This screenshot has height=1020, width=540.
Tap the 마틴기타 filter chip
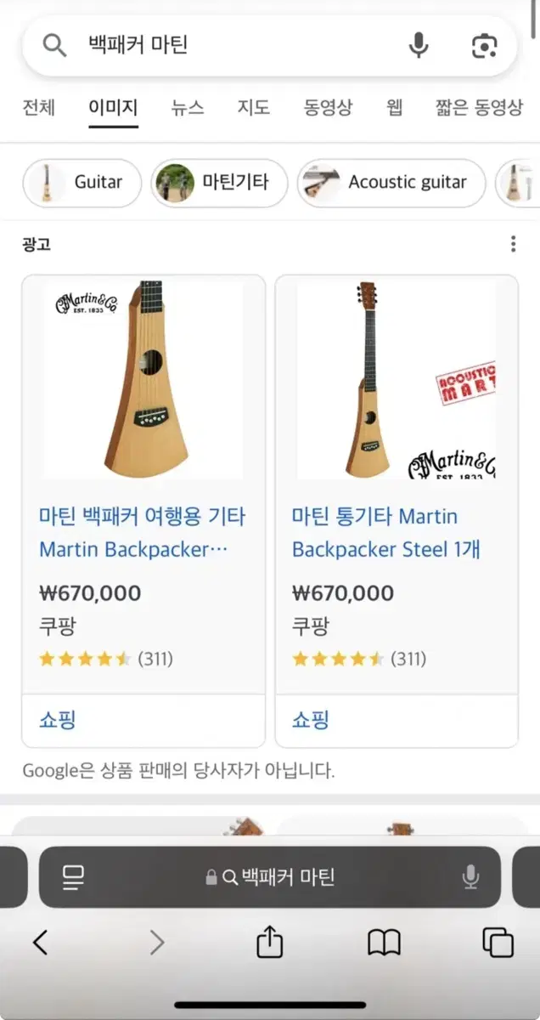coord(217,183)
